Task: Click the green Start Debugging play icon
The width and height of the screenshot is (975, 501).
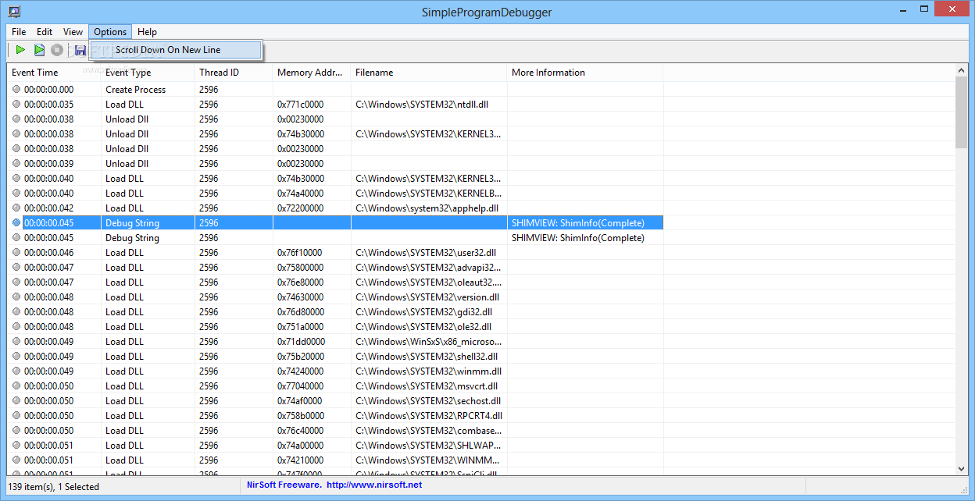Action: click(21, 50)
